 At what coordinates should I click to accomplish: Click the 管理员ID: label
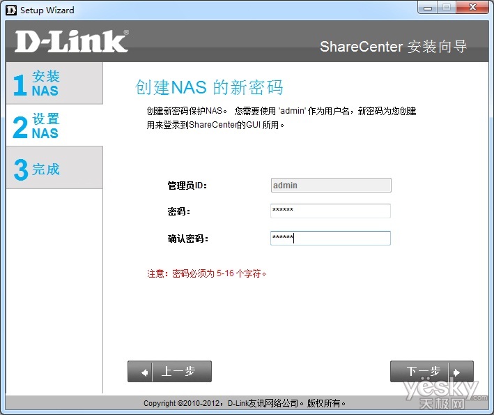point(187,186)
